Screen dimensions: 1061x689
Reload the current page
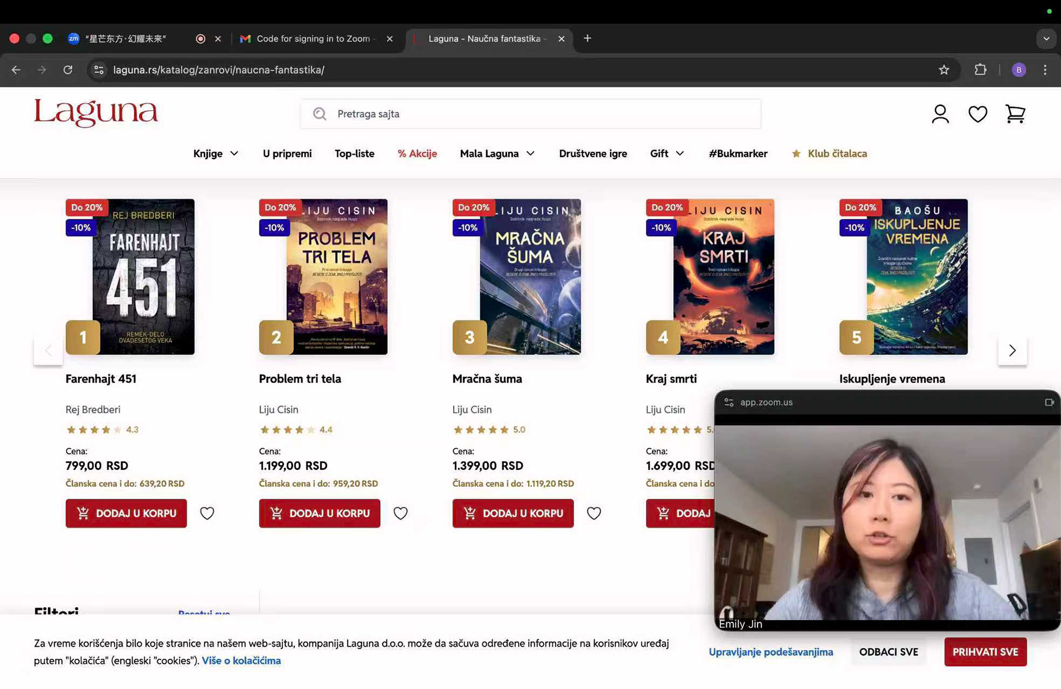point(68,69)
